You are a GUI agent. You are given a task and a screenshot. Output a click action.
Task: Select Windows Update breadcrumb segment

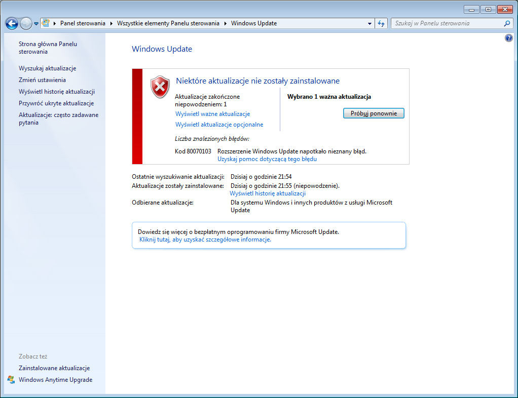click(x=254, y=23)
